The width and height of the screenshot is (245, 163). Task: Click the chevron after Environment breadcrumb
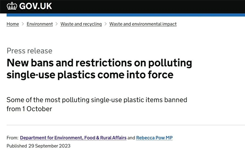pos(57,24)
